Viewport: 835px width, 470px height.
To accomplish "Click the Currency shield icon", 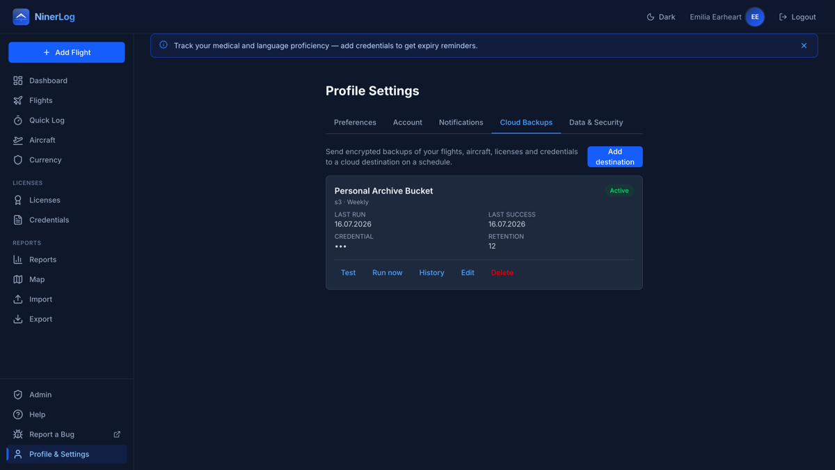I will pyautogui.click(x=18, y=160).
